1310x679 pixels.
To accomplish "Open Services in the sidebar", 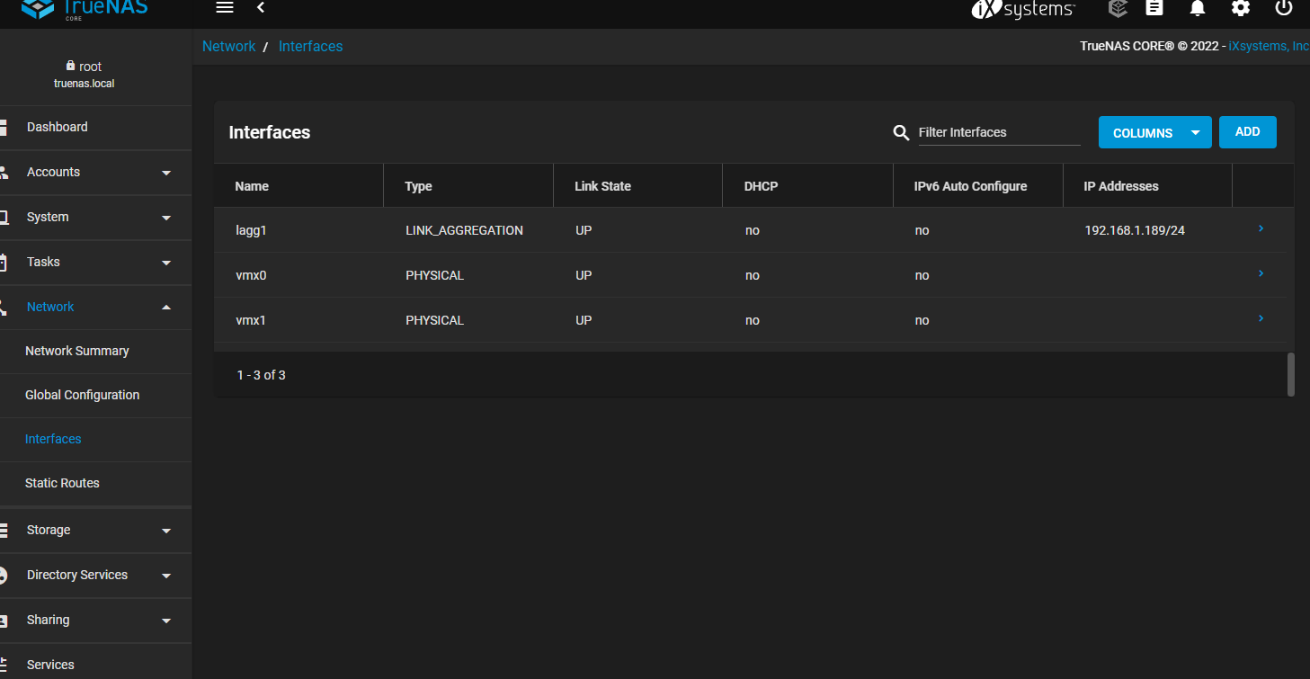I will [x=50, y=665].
